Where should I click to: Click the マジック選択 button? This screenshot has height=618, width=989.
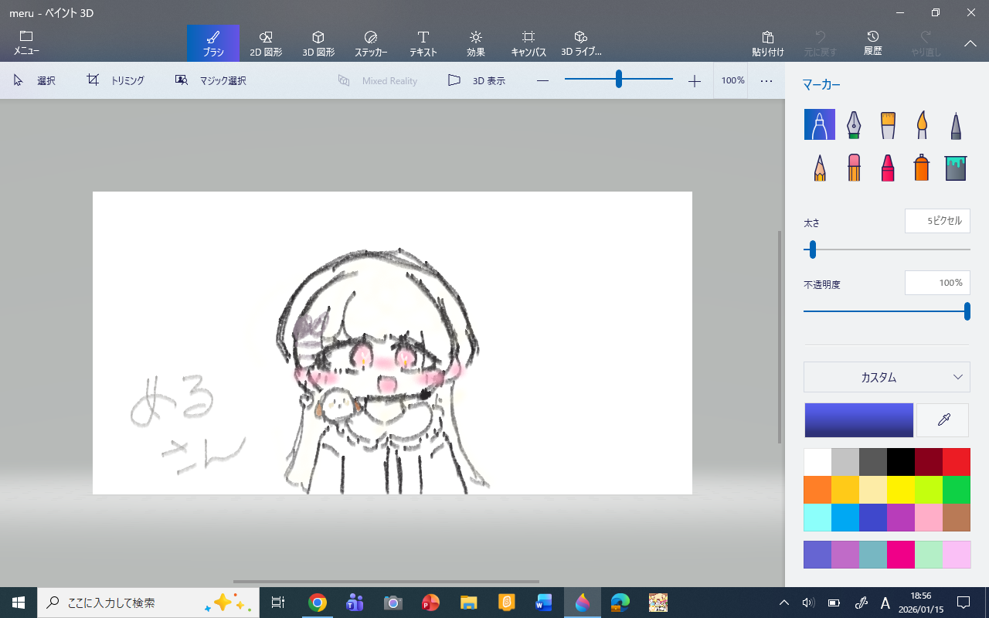click(x=211, y=80)
